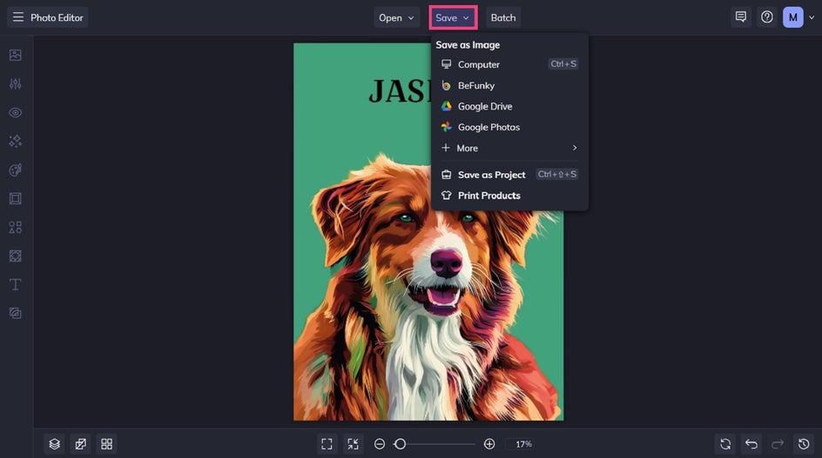Open the Graphics shapes tool
This screenshot has width=822, height=458.
15,227
